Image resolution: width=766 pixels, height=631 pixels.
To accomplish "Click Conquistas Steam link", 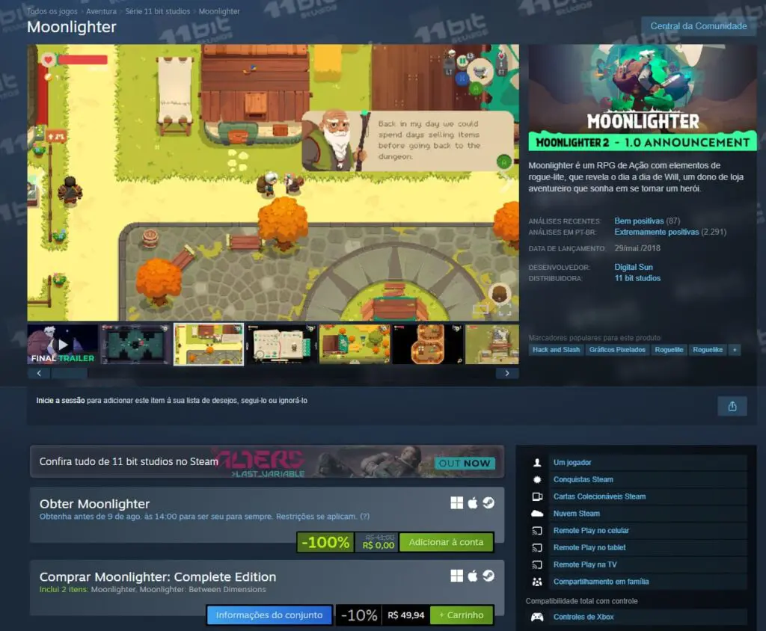I will click(583, 479).
